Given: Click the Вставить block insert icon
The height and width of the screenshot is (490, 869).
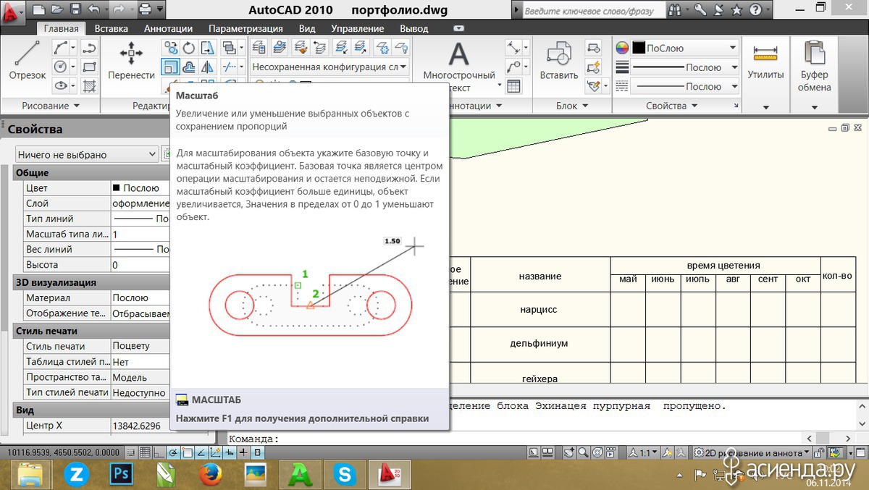Looking at the screenshot, I should pyautogui.click(x=558, y=60).
